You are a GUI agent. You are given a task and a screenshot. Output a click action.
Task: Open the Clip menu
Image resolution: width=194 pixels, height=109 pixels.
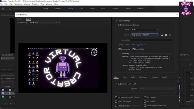[x=11, y=4]
